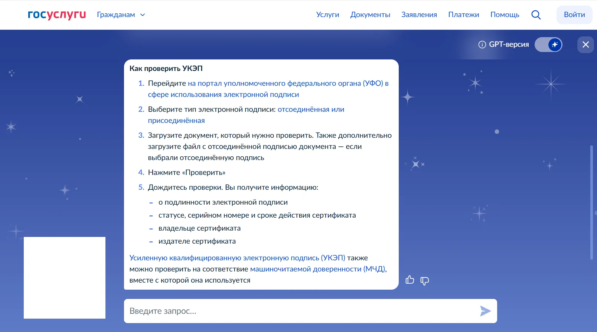597x332 pixels.
Task: Click the GPT-версия info icon
Action: 482,45
